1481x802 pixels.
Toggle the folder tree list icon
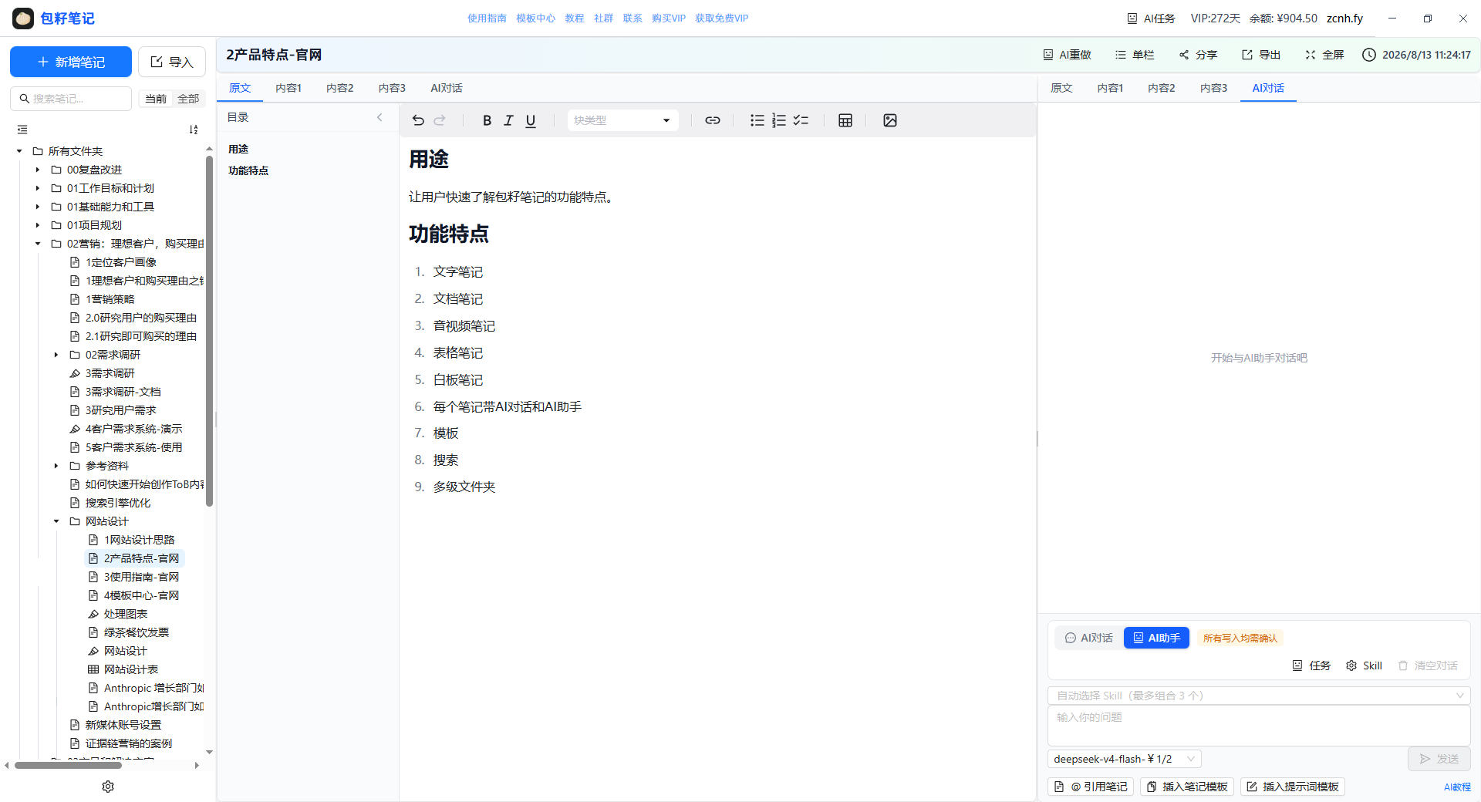click(22, 130)
